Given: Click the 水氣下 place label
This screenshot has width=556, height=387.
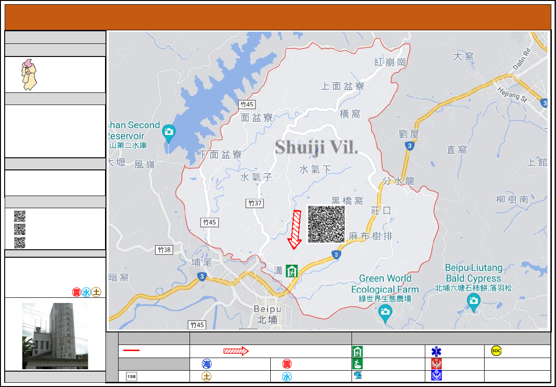Looking at the screenshot, I should click(315, 169).
